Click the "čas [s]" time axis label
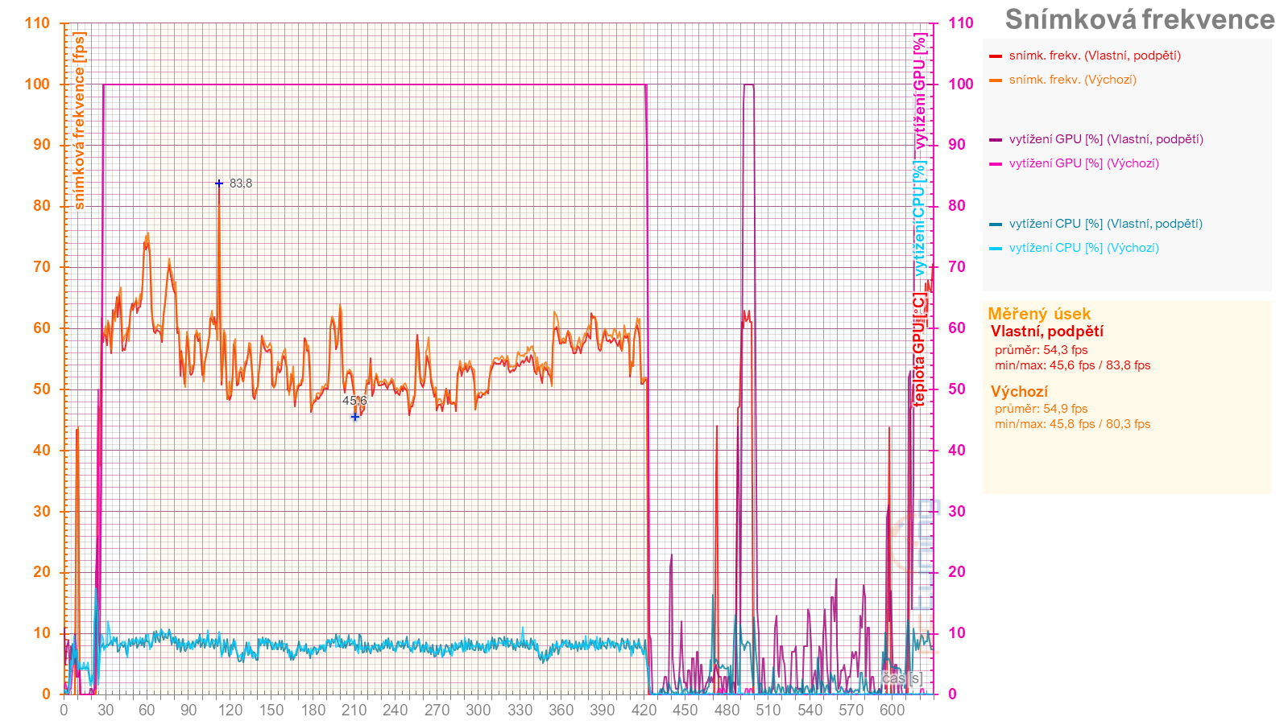This screenshot has width=1288, height=721. pyautogui.click(x=901, y=678)
